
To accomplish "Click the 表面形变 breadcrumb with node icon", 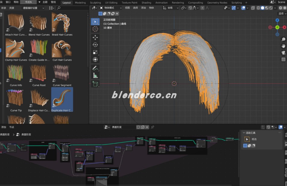I will pos(24,134).
